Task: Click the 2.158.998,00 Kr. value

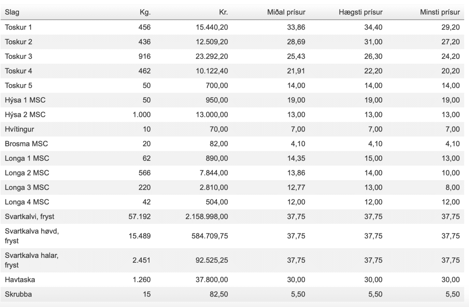Action: coord(206,216)
